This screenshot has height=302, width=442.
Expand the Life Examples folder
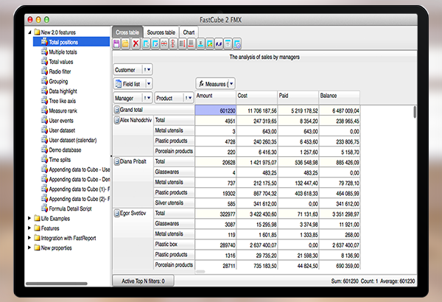(29, 218)
